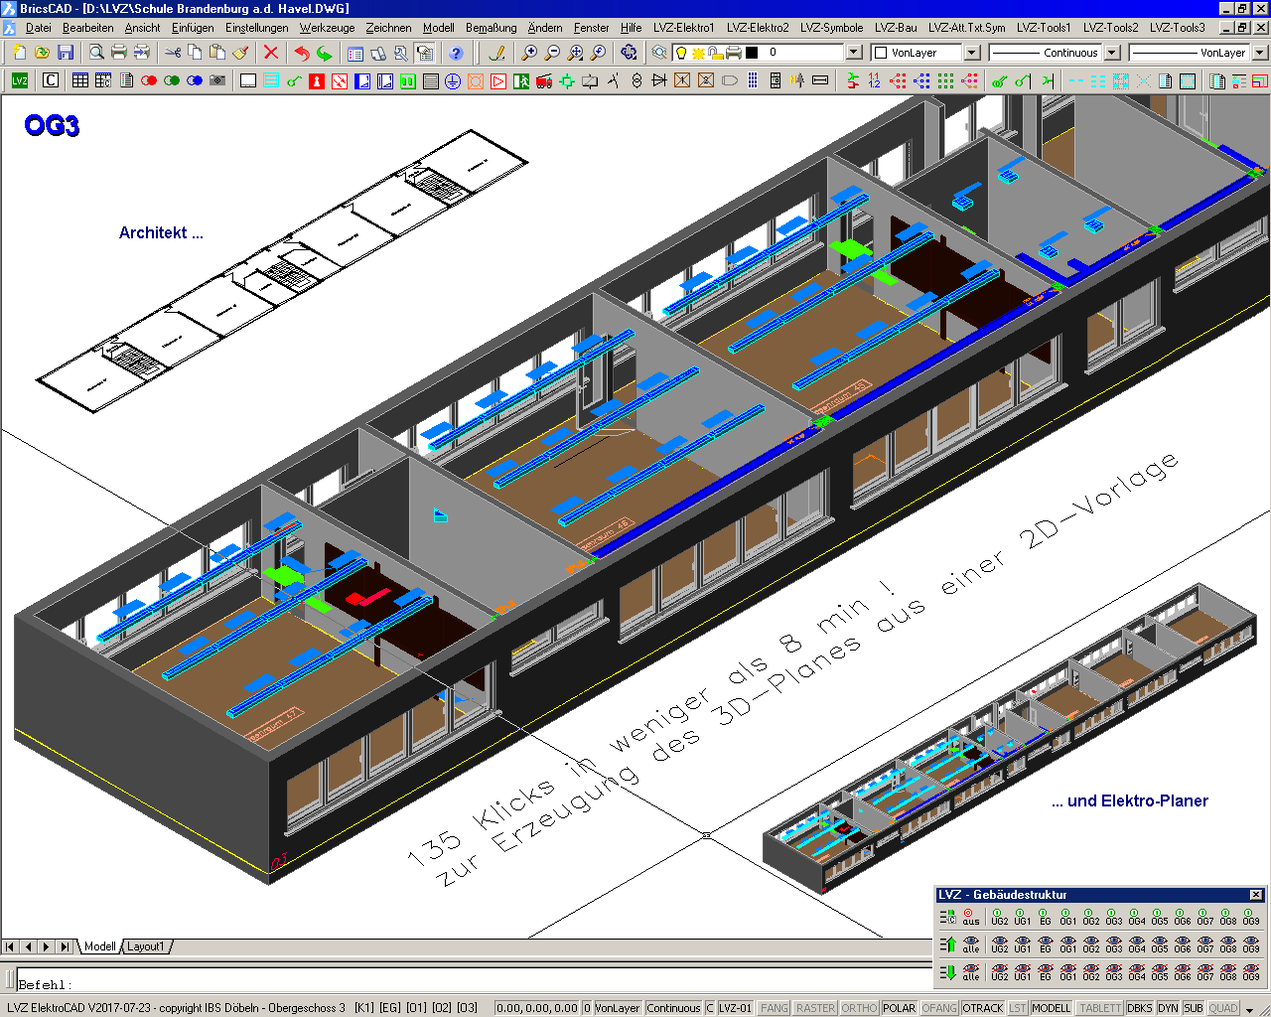Activate floor OG1 with its green circle

pos(1067,916)
